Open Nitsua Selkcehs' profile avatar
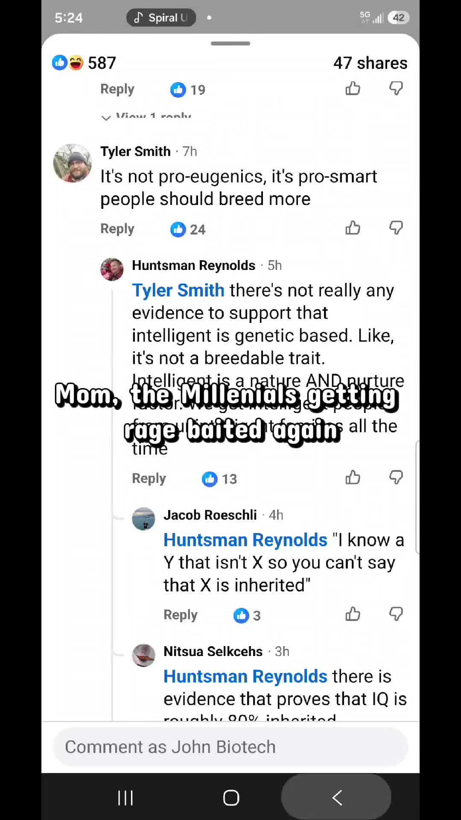This screenshot has width=461, height=820. tap(143, 655)
